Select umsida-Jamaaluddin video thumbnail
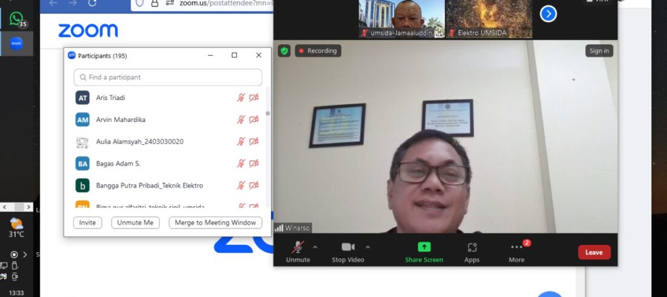Image resolution: width=667 pixels, height=297 pixels. pos(401,19)
